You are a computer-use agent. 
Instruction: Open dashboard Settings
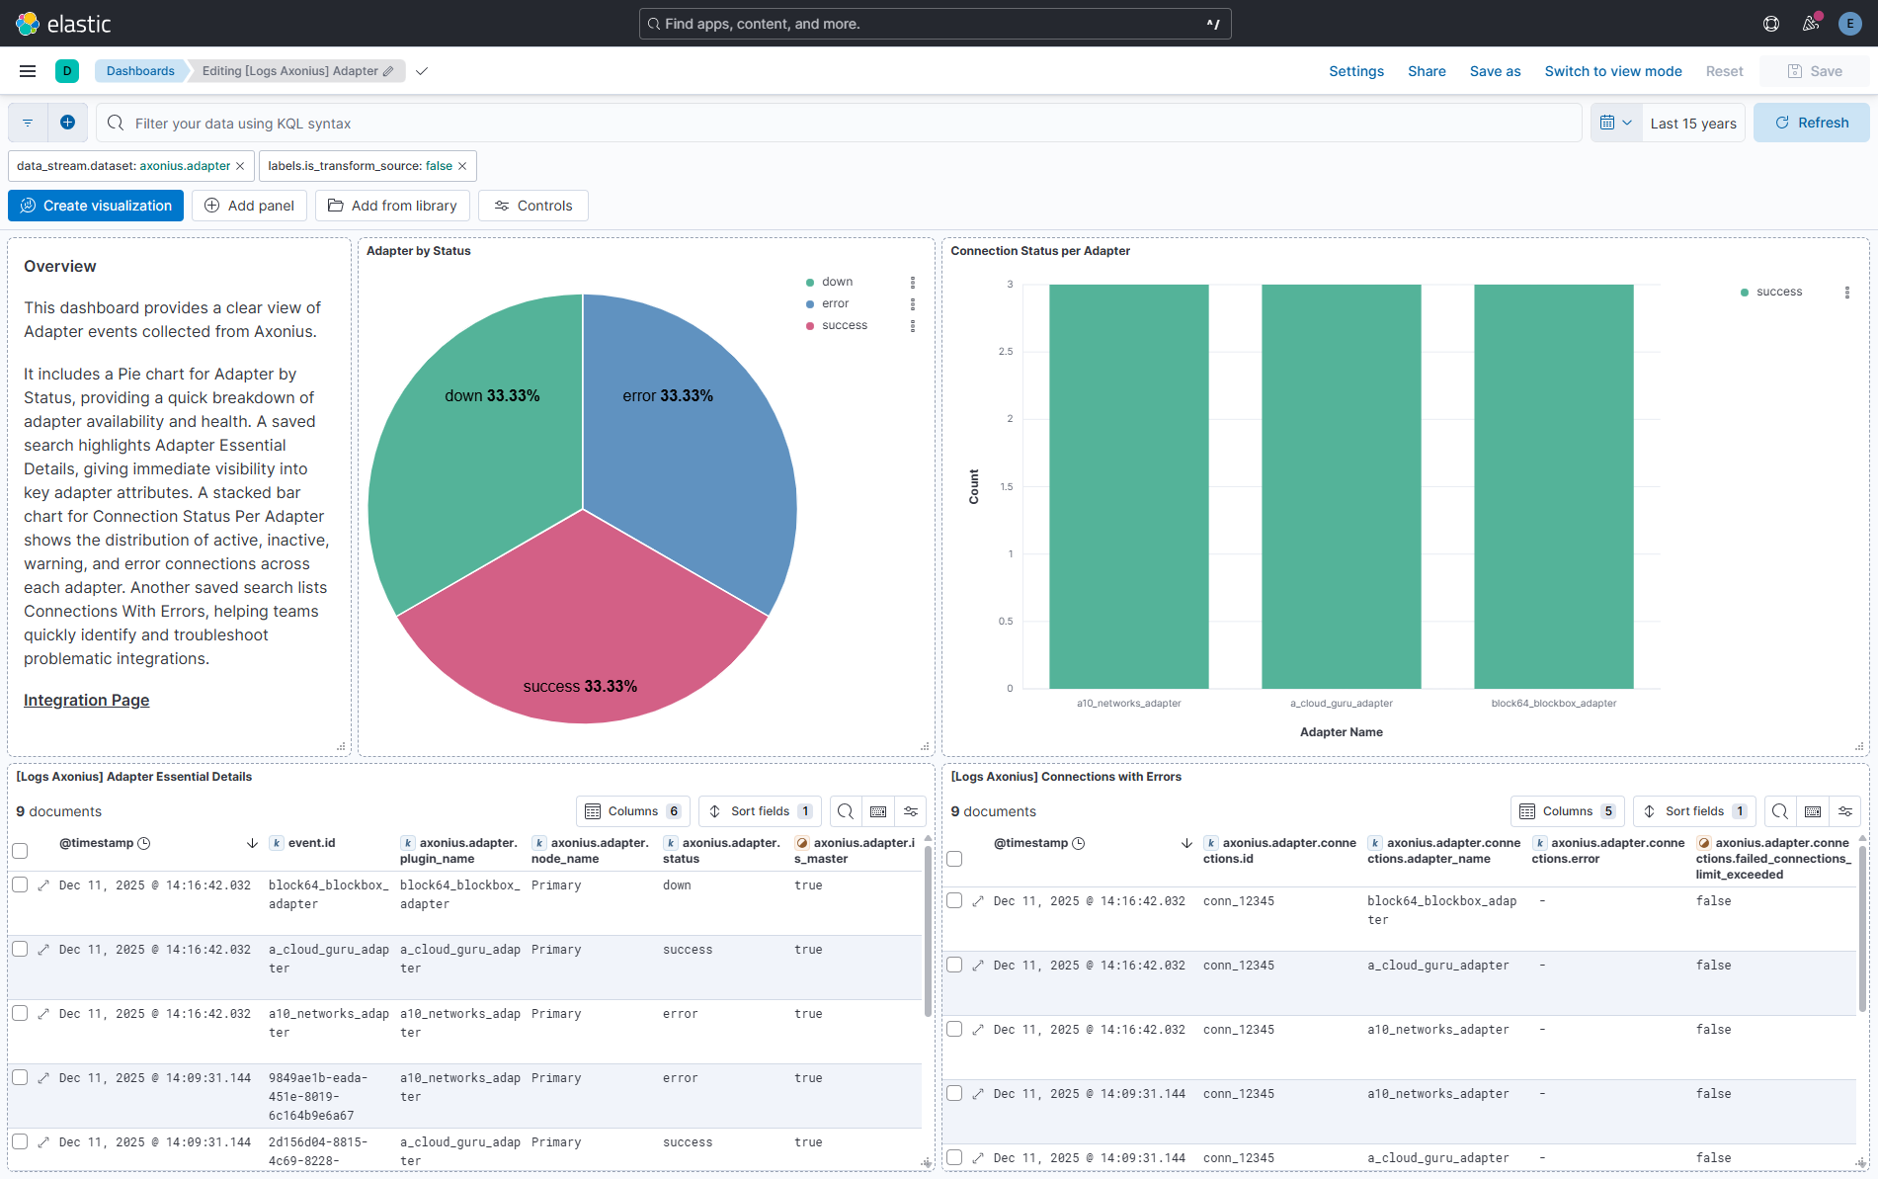[x=1356, y=71]
